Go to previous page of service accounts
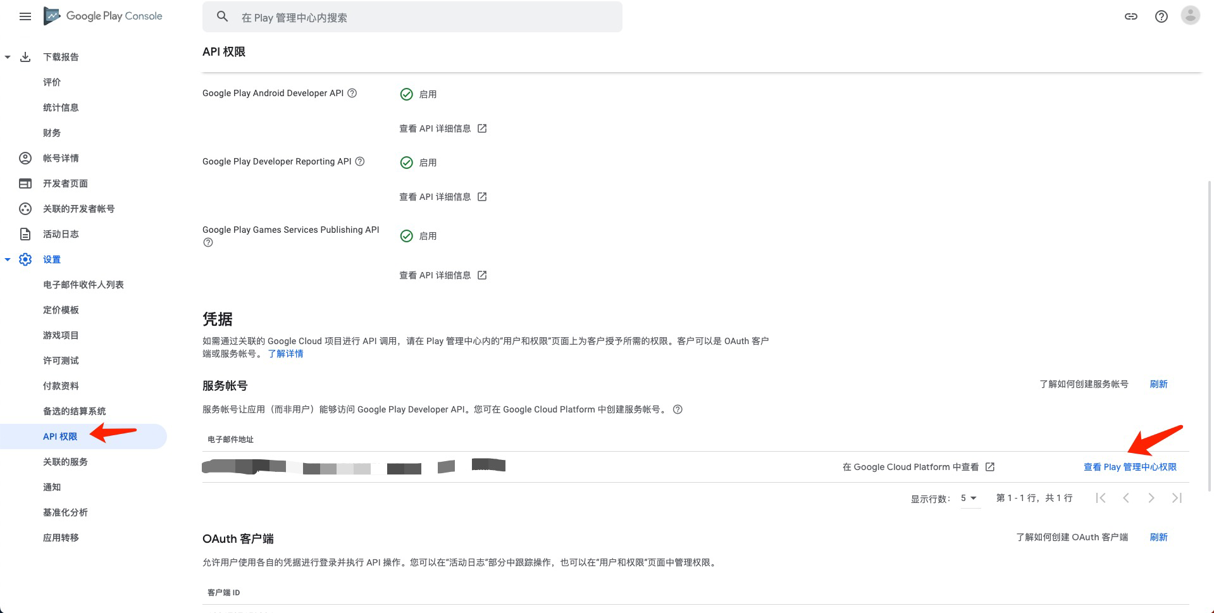The image size is (1214, 613). click(1126, 498)
